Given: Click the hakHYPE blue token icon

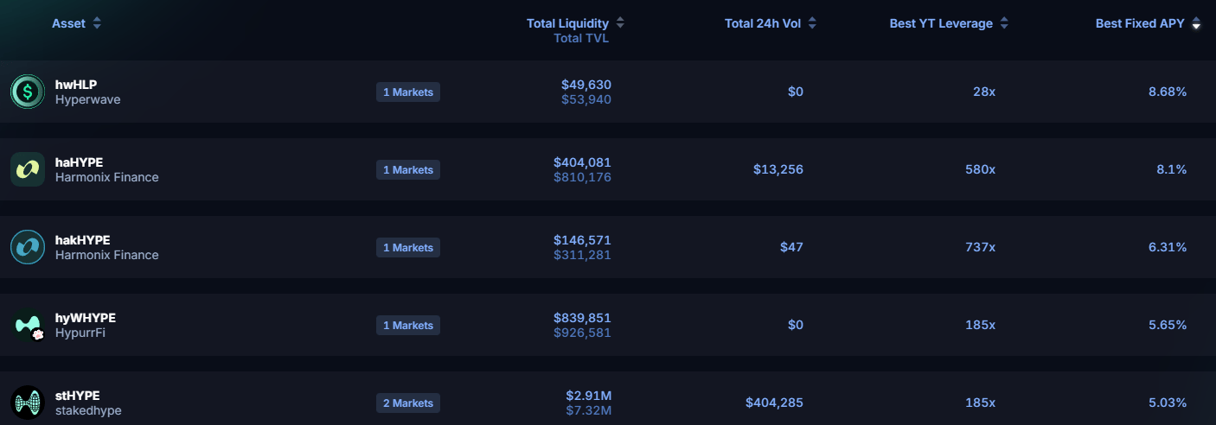Looking at the screenshot, I should click(28, 247).
